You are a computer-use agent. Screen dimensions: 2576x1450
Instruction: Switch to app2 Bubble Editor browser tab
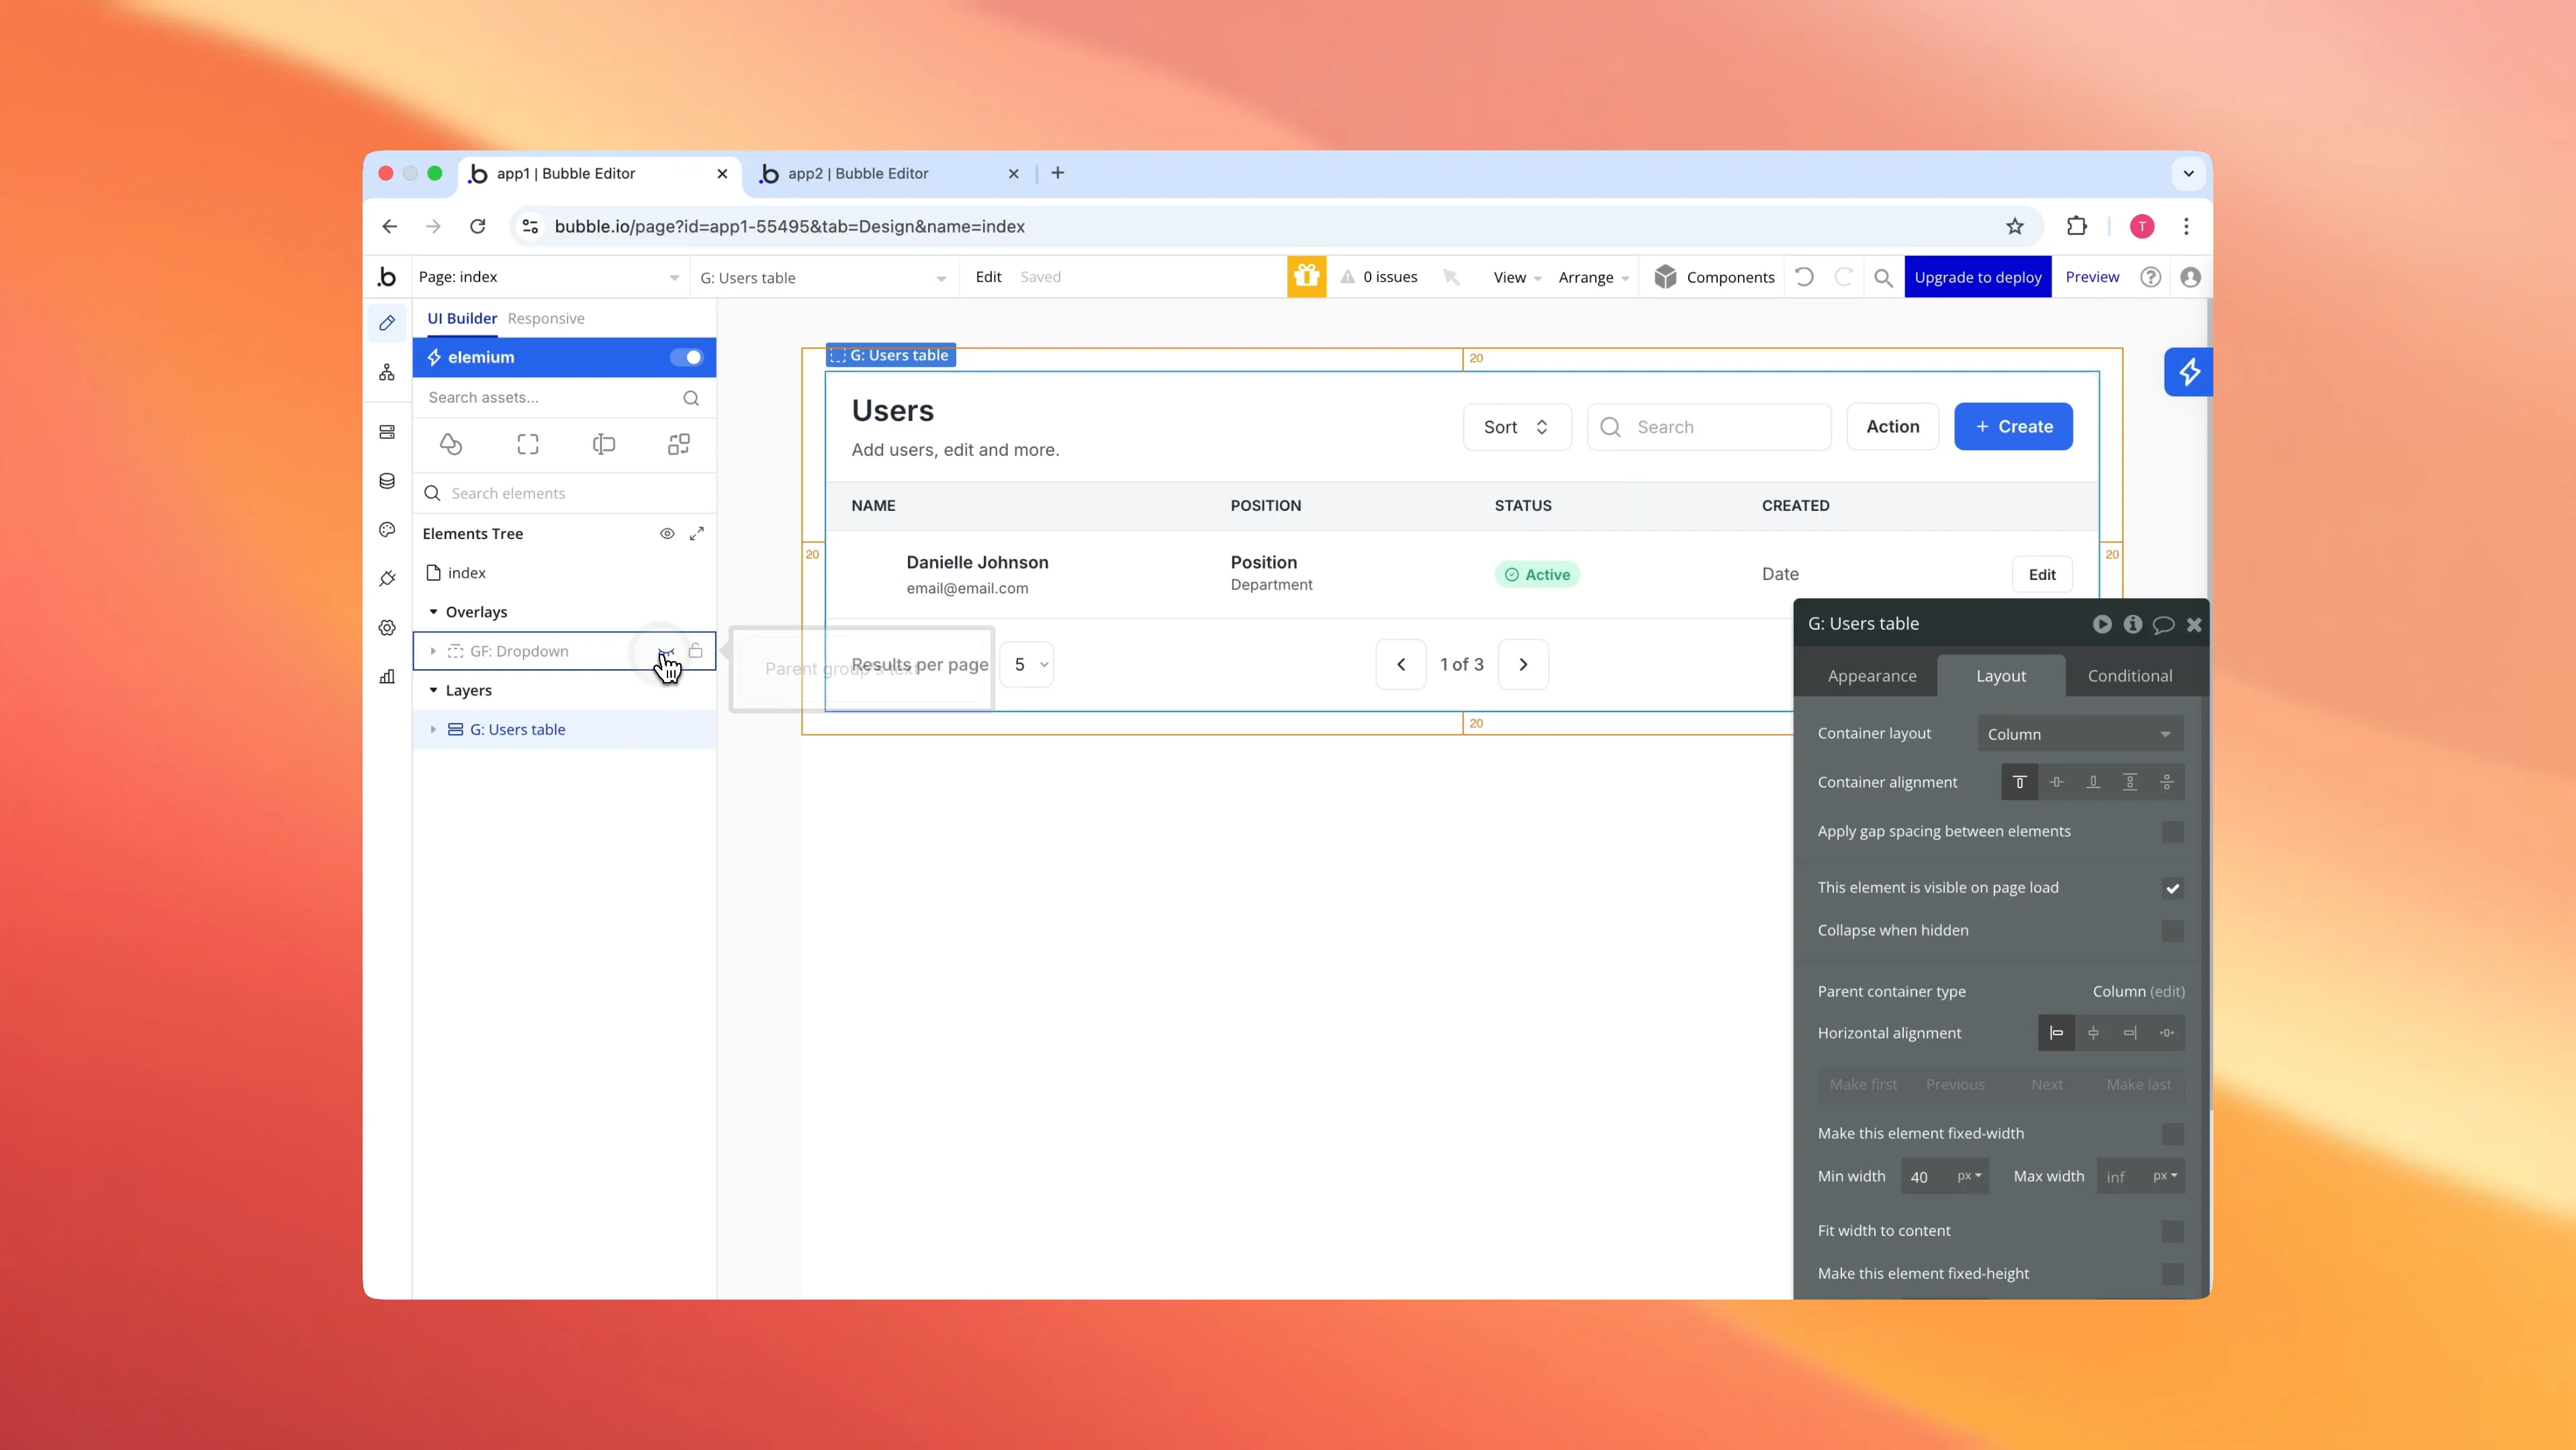click(x=887, y=174)
